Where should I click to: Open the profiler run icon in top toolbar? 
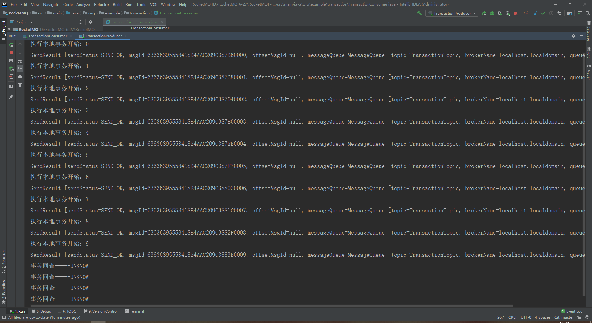(x=508, y=13)
